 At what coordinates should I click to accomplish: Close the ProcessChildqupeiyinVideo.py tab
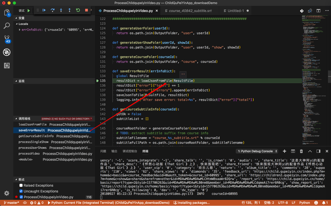(157, 11)
